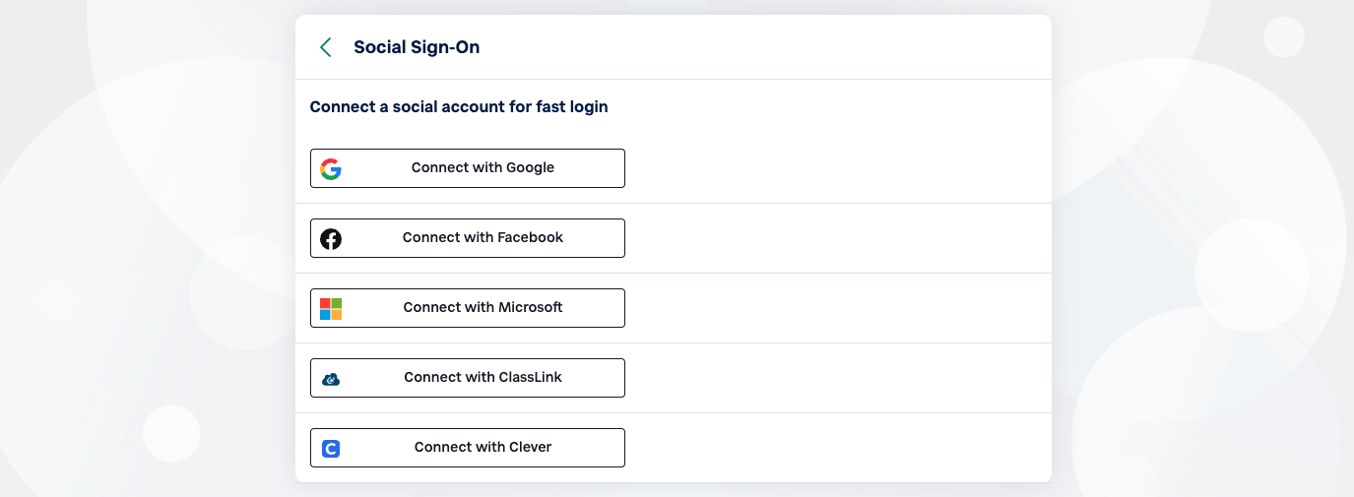Click the word 'Clever' in the last button

(529, 448)
